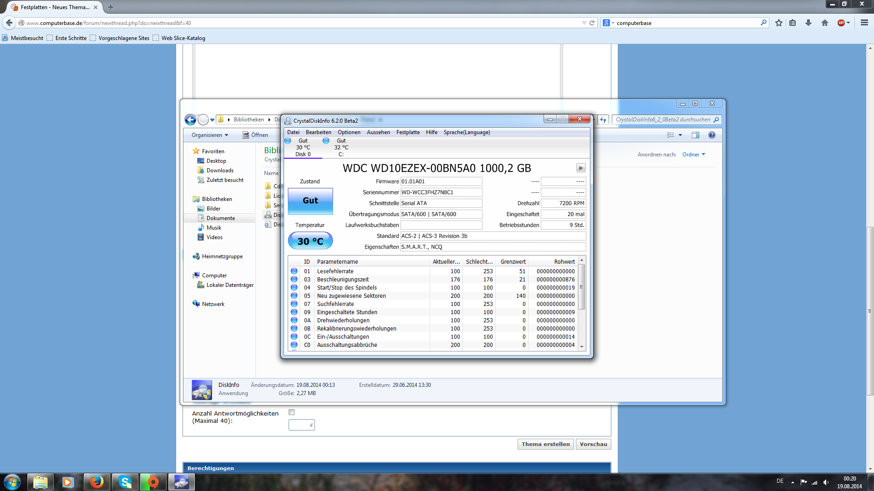Toggle Explorer preview pane icon
Image resolution: width=874 pixels, height=491 pixels.
[695, 135]
